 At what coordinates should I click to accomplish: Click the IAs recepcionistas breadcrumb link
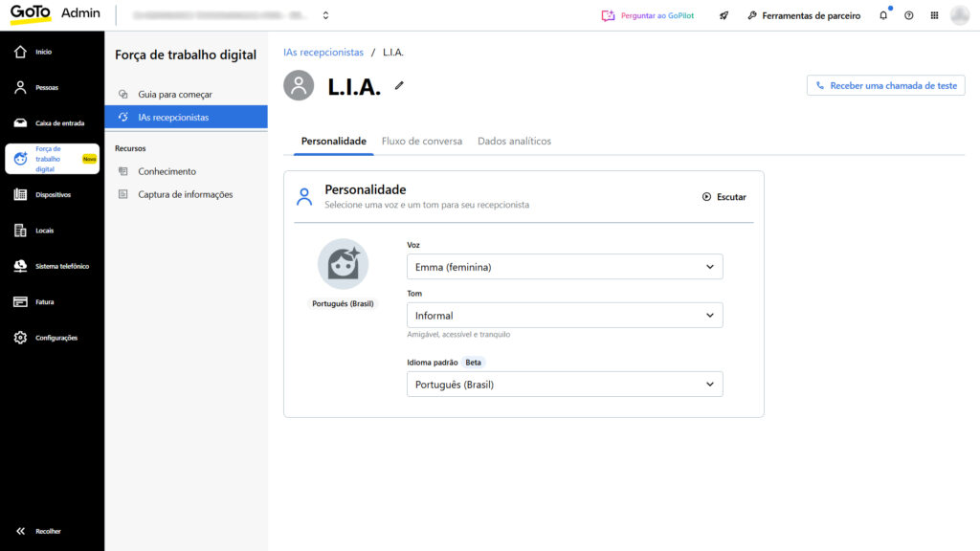click(x=323, y=52)
